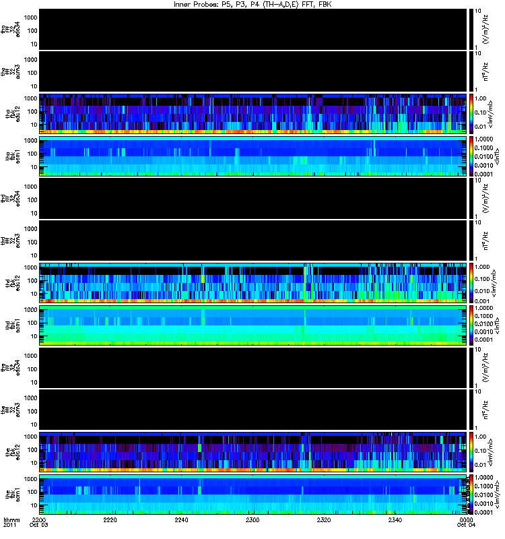This screenshot has width=505, height=539.
Task: Click the 2200 Oct 03 start time label
Action: (39, 522)
